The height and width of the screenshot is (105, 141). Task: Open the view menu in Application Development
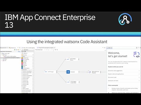[20, 50]
